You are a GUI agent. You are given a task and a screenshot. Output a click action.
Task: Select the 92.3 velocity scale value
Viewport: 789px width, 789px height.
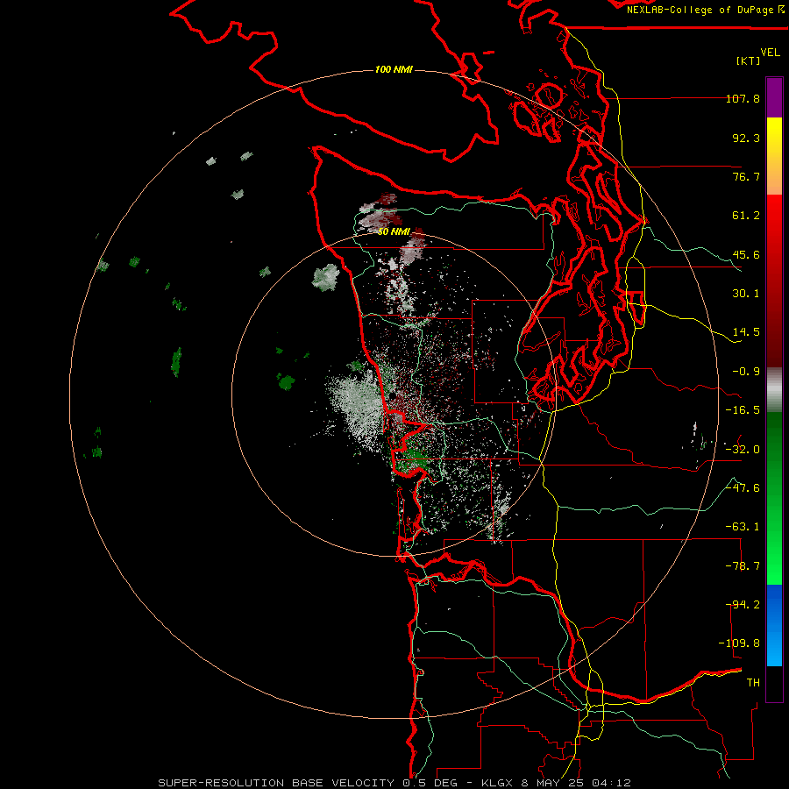[x=746, y=138]
